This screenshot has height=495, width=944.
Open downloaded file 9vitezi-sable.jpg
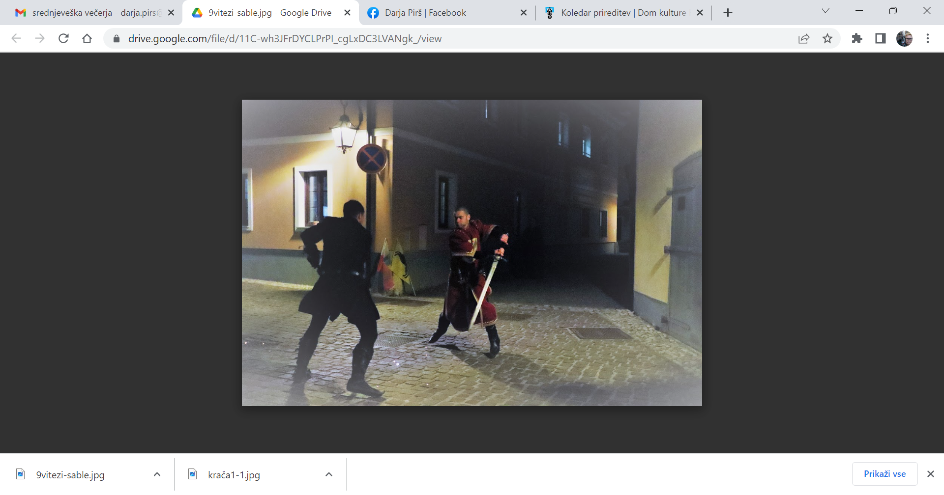click(x=70, y=475)
